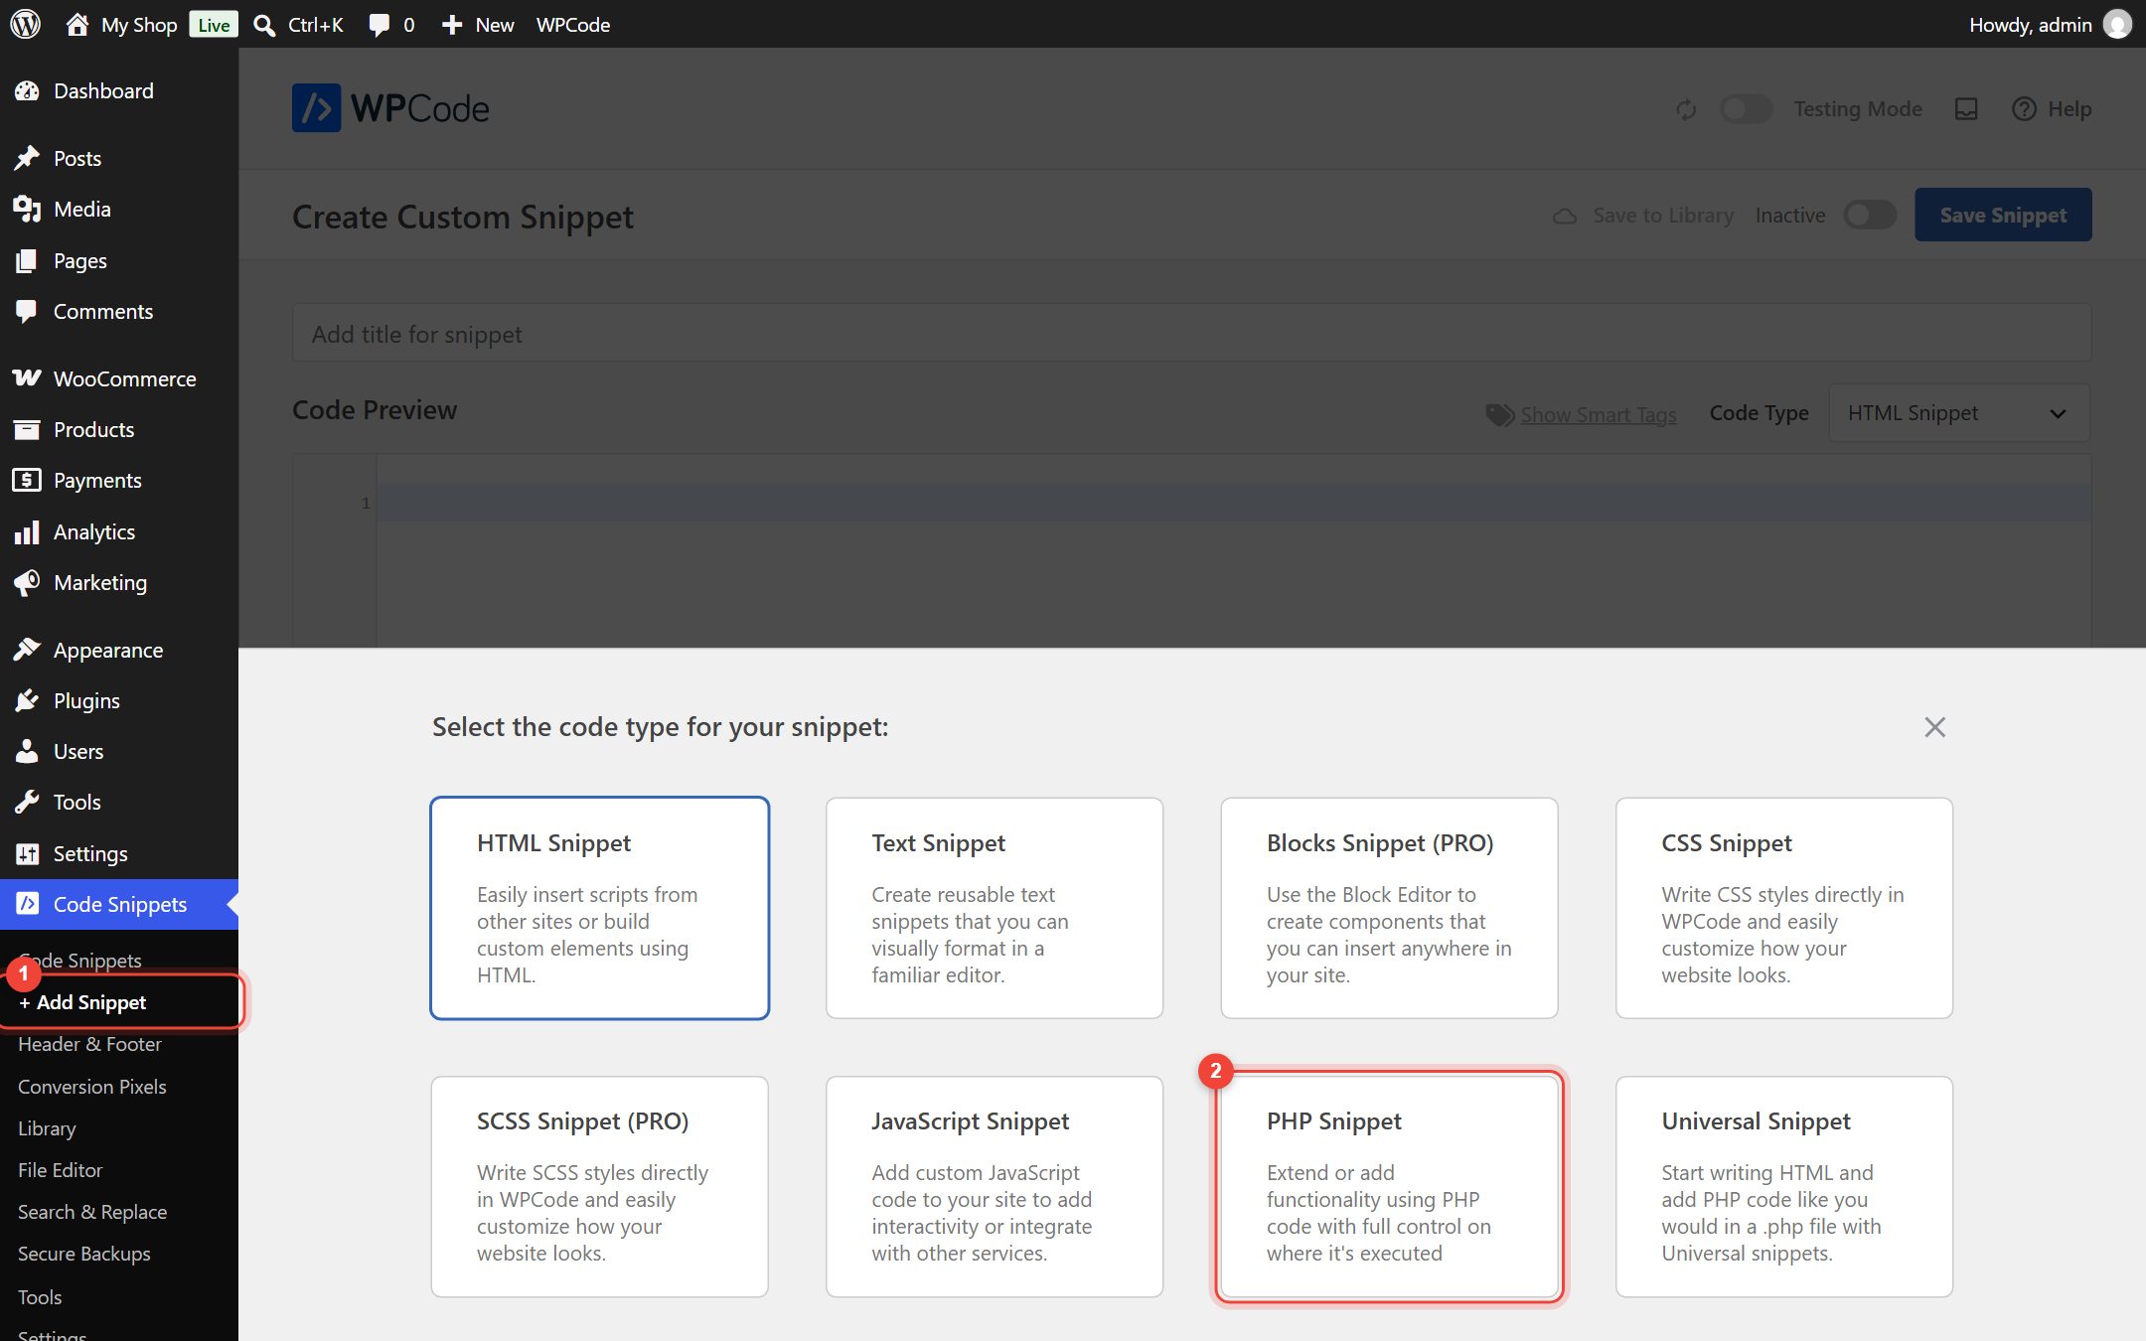Click the Ctrl+K search icon
The height and width of the screenshot is (1341, 2146).
click(264, 25)
